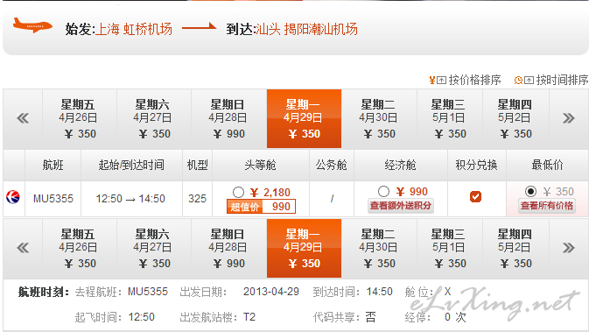The width and height of the screenshot is (589, 332).
Task: Go to next week in bottom date bar
Action: [x=568, y=248]
